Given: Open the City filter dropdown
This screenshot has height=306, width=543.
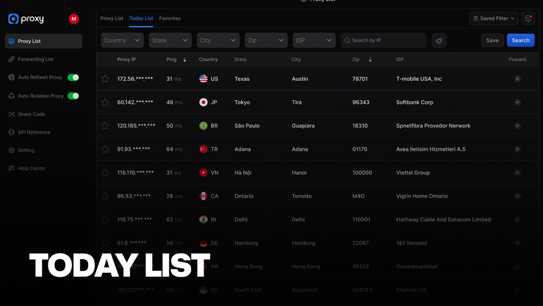Looking at the screenshot, I should pos(218,40).
